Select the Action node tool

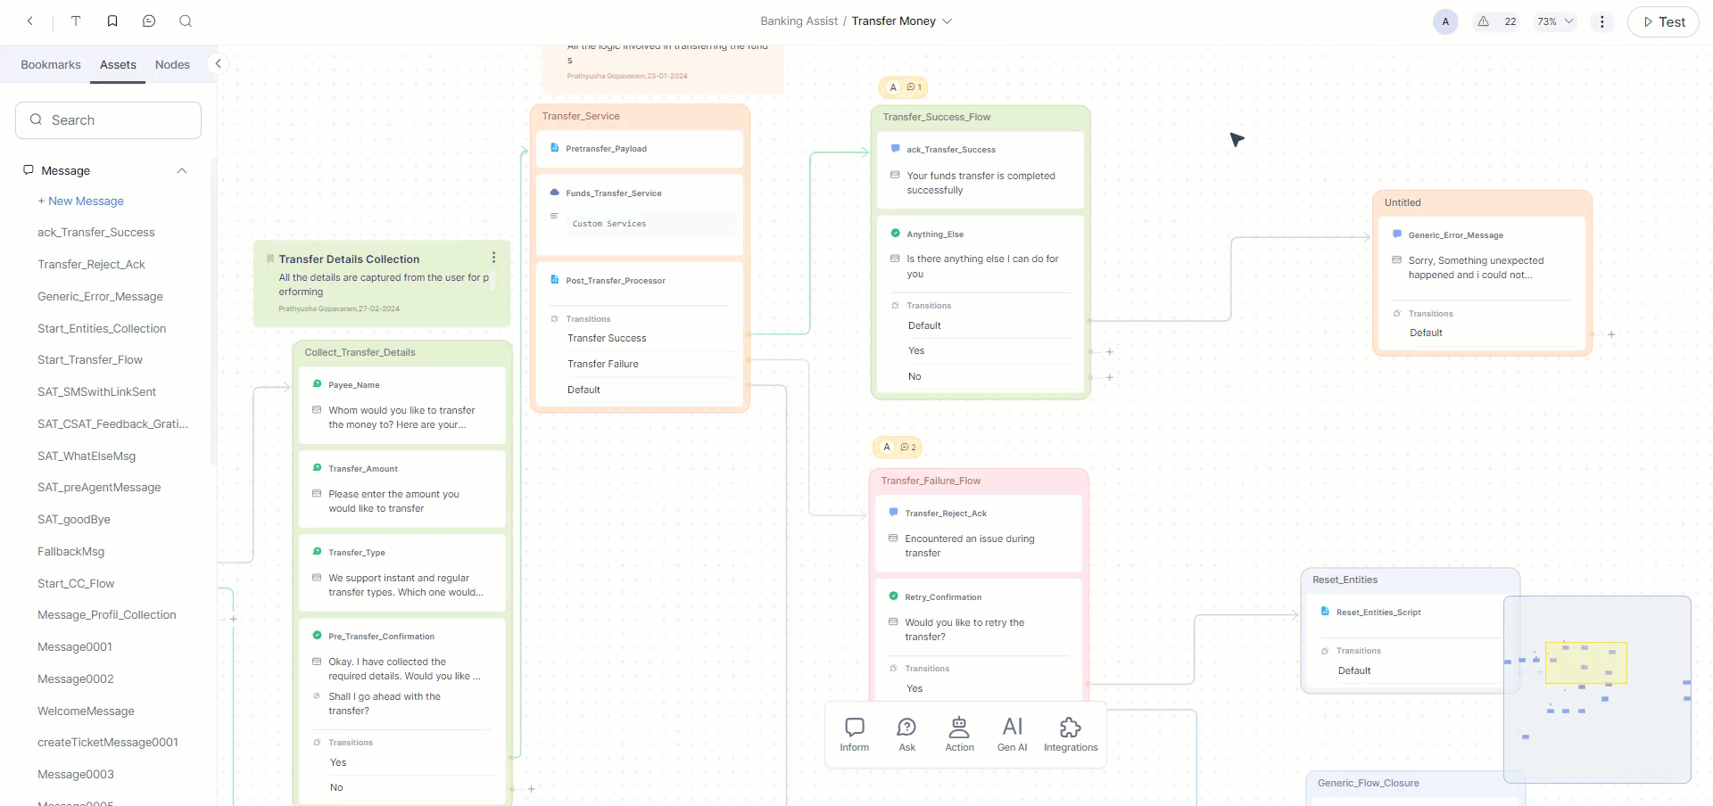959,735
